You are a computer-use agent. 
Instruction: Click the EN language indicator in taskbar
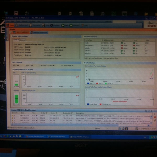click(x=145, y=137)
